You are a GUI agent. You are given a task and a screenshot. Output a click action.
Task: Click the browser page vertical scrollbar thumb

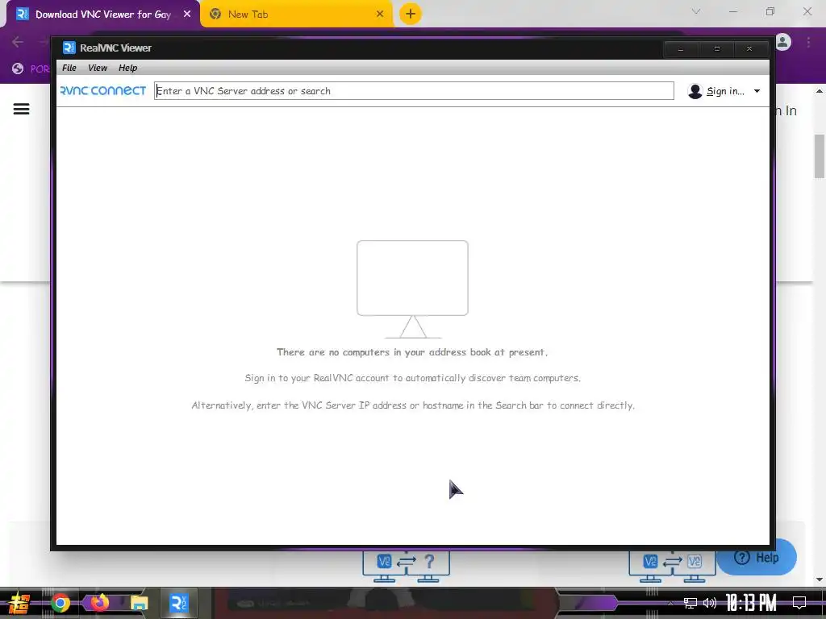pyautogui.click(x=820, y=156)
